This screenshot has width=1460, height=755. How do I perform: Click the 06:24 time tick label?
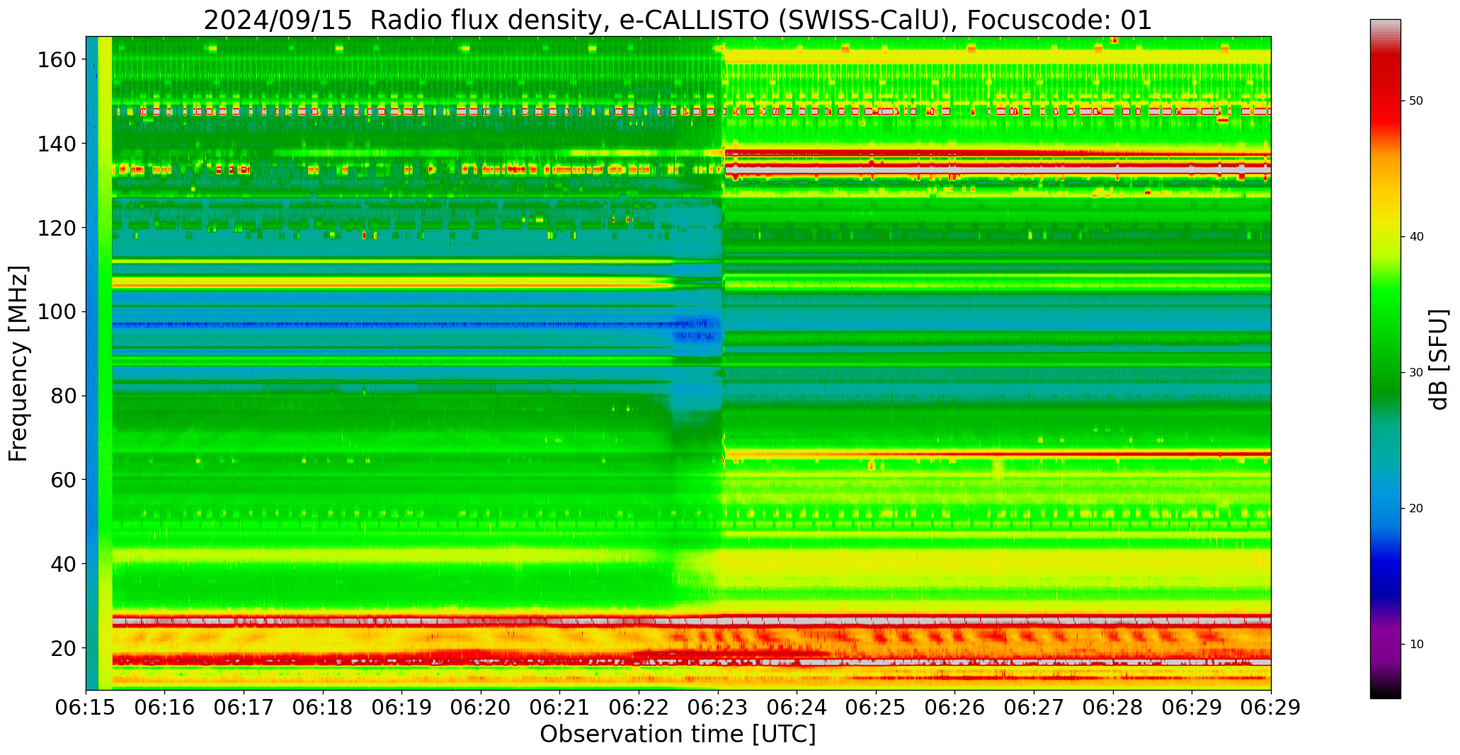pos(797,707)
